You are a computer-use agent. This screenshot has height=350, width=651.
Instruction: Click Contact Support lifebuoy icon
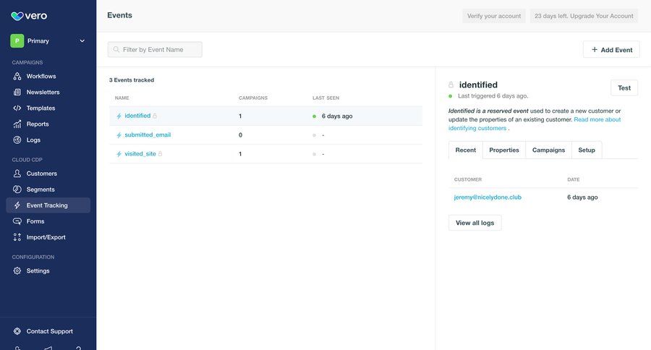coord(17,331)
